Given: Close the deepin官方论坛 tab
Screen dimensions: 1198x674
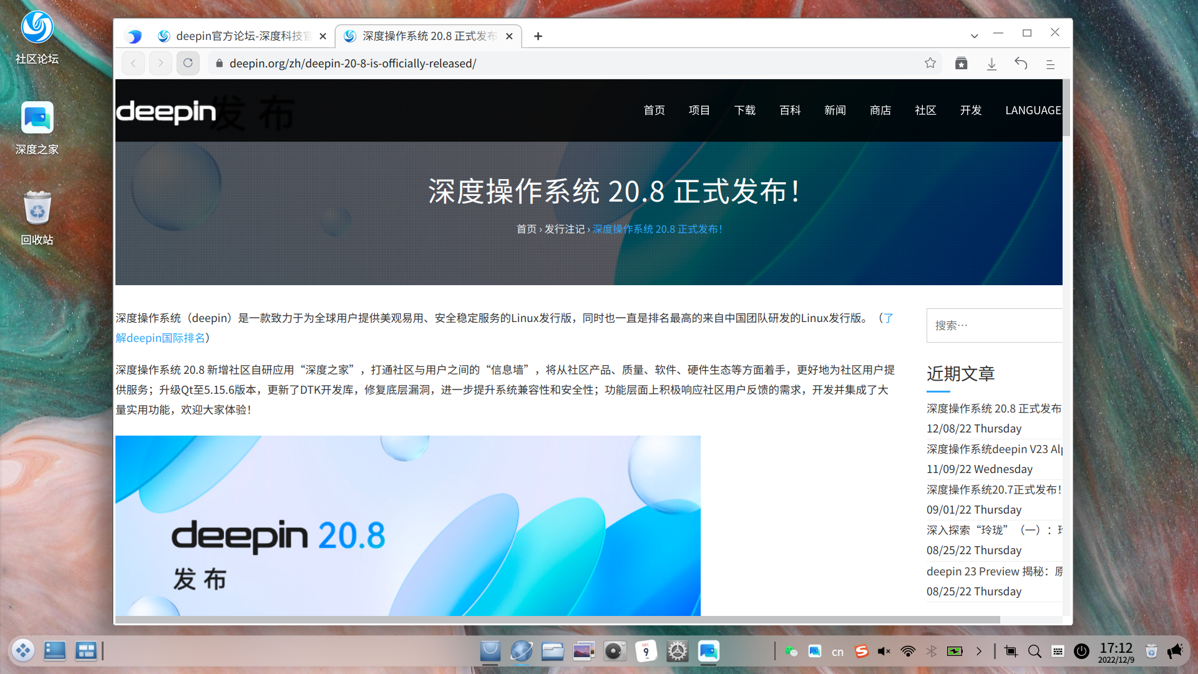Looking at the screenshot, I should tap(323, 36).
